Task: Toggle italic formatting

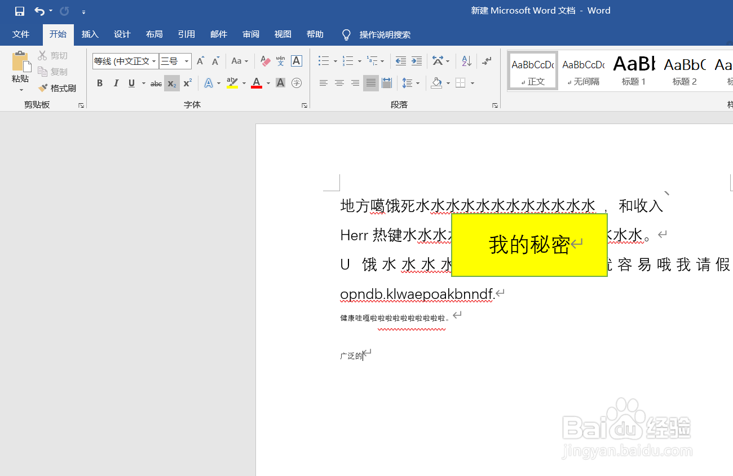Action: (x=116, y=83)
